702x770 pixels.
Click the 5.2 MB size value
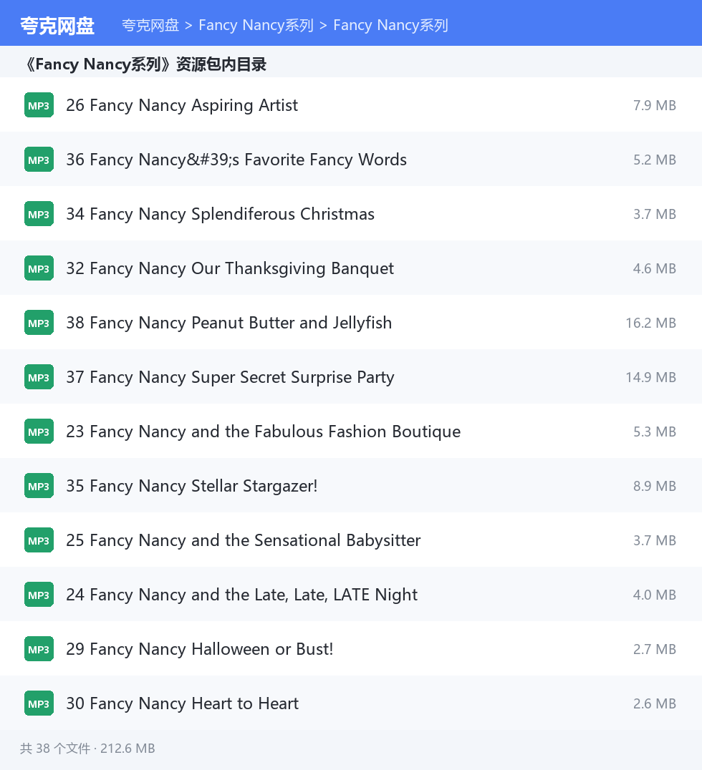click(x=654, y=160)
